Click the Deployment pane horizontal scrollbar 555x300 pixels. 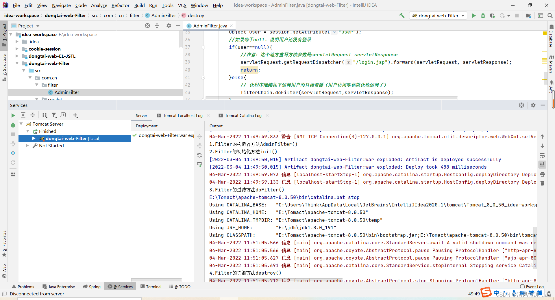(157, 280)
